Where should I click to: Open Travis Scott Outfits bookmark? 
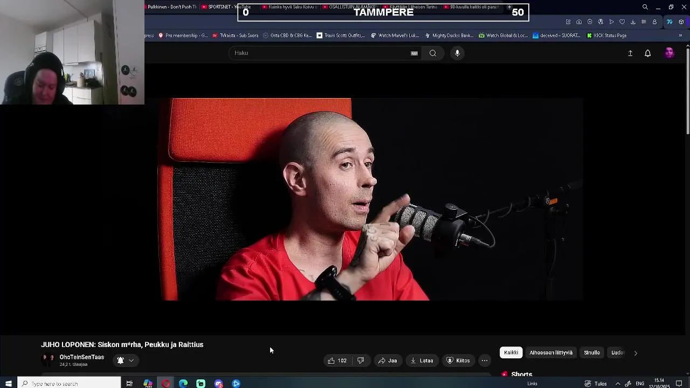[341, 36]
